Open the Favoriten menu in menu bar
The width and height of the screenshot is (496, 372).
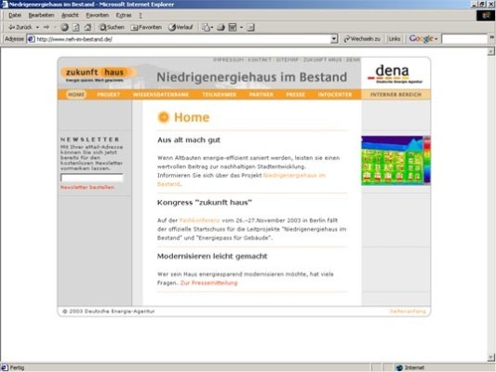click(97, 15)
